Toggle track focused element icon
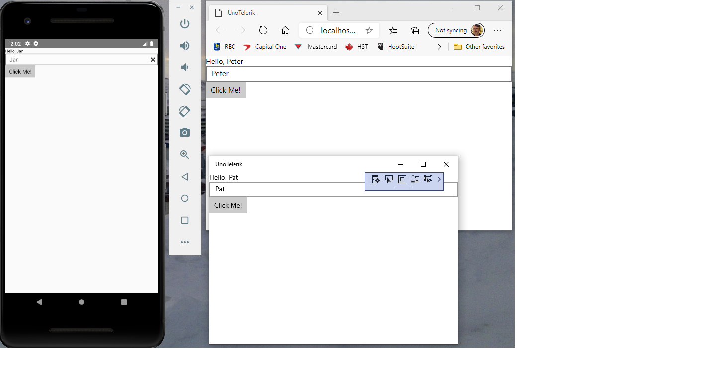This screenshot has height=373, width=701. 428,179
